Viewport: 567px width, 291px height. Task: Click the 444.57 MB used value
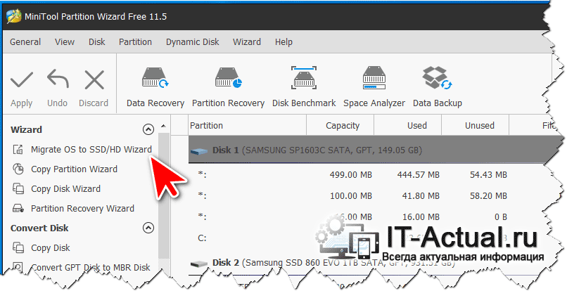[419, 175]
